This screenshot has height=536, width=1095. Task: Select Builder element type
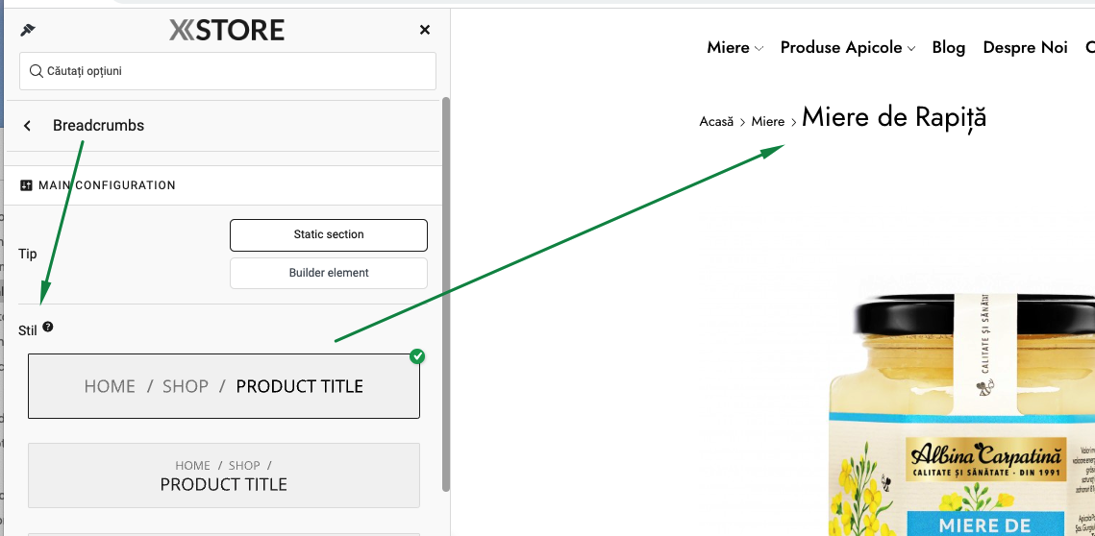pos(328,273)
